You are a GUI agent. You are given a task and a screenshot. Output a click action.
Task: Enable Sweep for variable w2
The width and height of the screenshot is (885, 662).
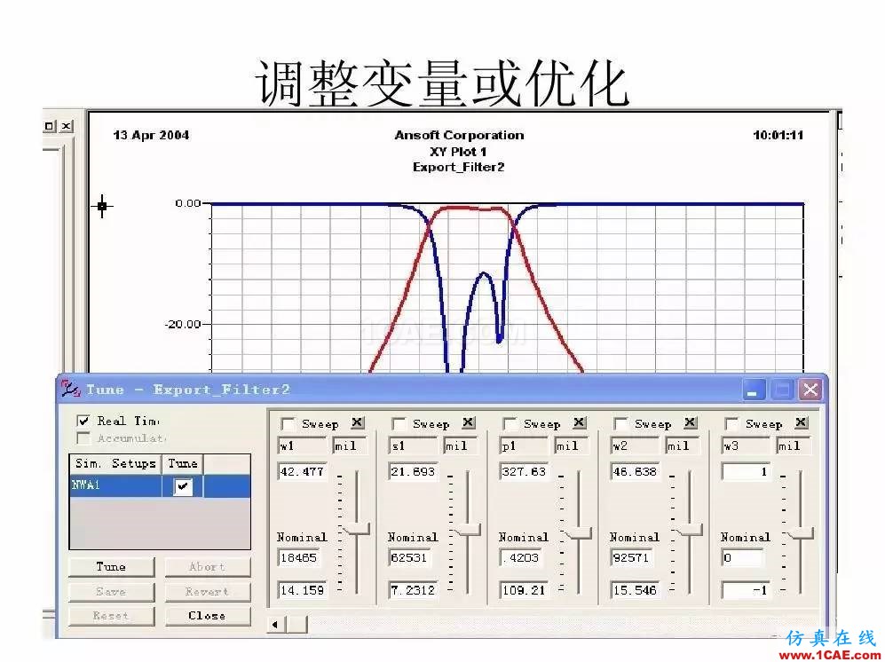[620, 423]
